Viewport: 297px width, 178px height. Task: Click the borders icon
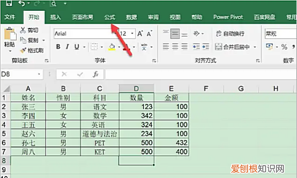[94, 46]
